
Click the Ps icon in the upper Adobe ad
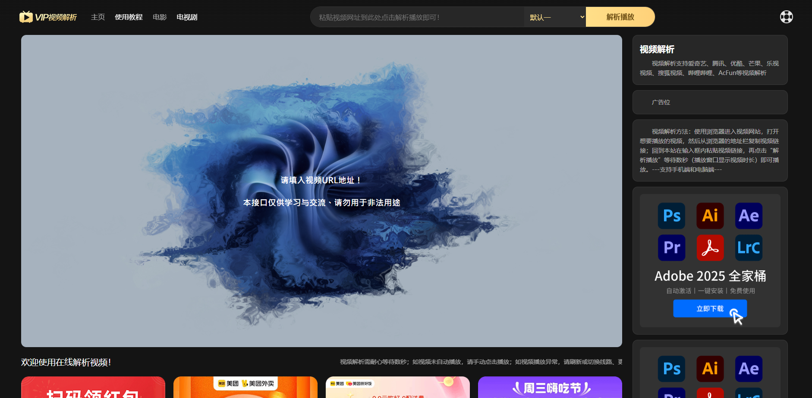pyautogui.click(x=671, y=216)
